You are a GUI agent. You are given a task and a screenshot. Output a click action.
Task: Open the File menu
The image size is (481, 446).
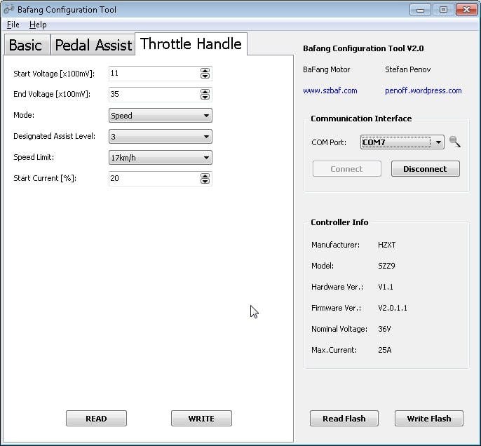coord(13,25)
